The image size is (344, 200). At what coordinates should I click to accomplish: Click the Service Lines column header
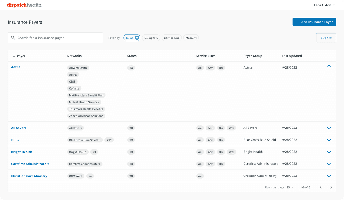[x=206, y=56]
